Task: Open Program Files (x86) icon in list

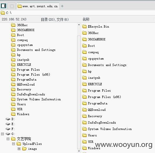Action: (84, 97)
